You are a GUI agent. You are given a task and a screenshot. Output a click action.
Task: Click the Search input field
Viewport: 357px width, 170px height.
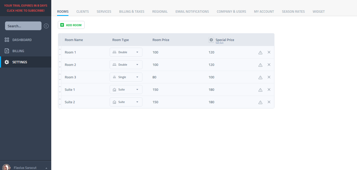[x=23, y=26]
